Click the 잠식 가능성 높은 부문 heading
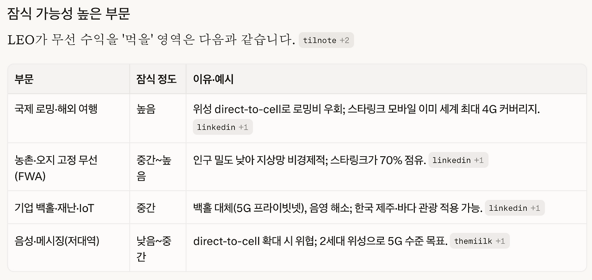Image resolution: width=592 pixels, height=280 pixels. point(69,13)
